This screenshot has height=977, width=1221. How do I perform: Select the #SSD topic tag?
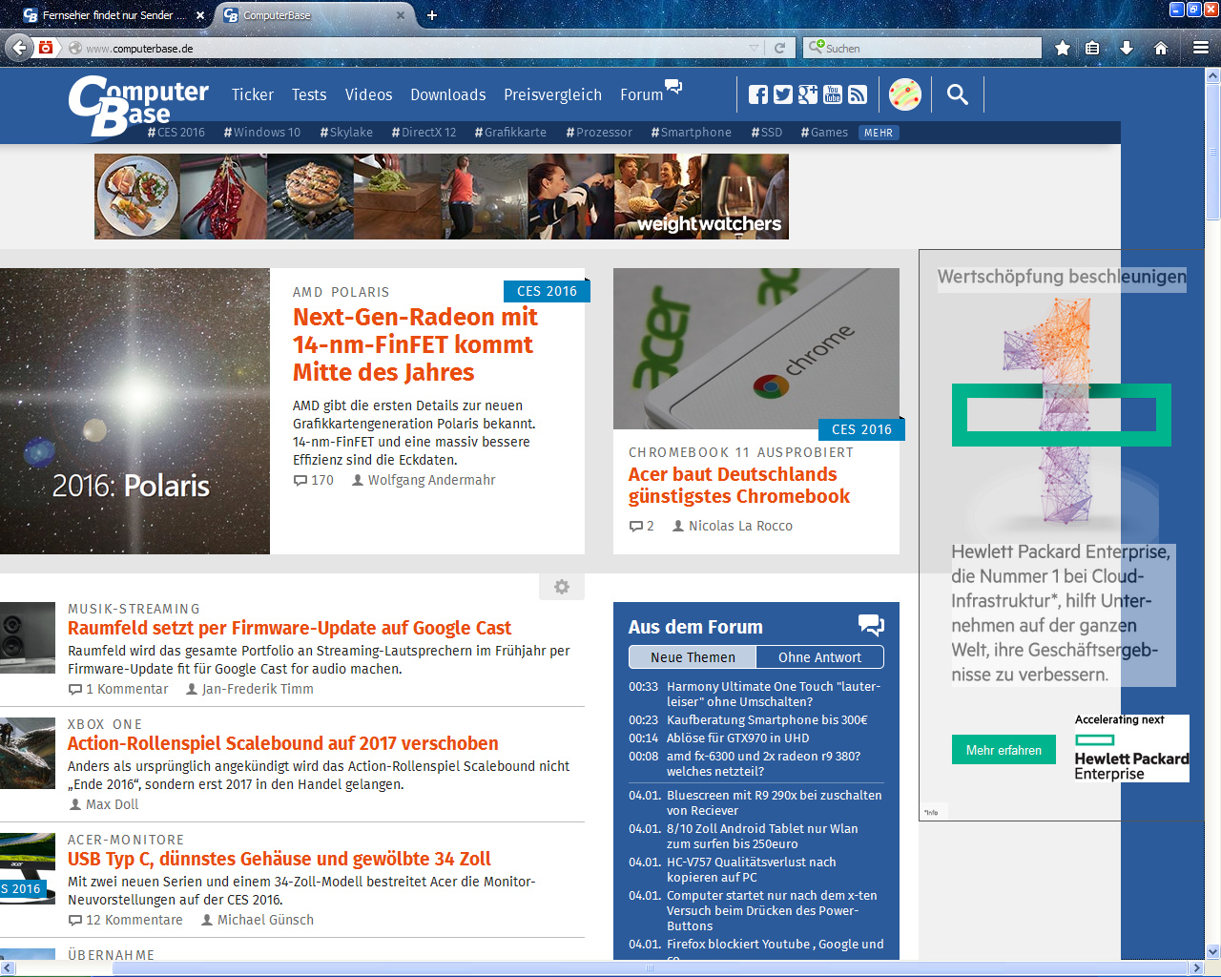point(767,133)
